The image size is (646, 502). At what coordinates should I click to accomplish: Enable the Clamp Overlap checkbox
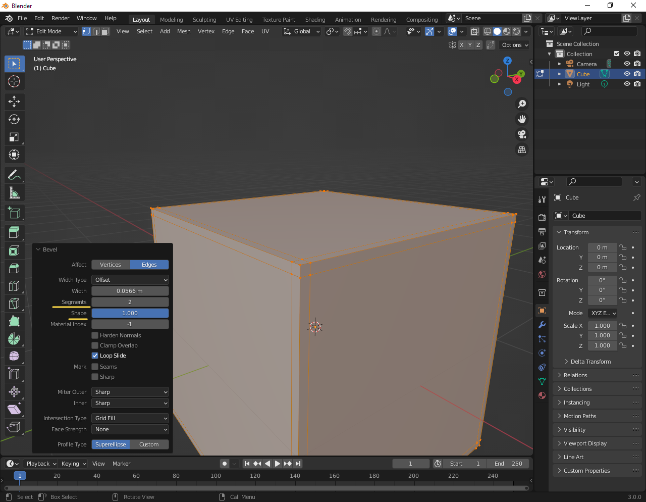[x=95, y=345]
